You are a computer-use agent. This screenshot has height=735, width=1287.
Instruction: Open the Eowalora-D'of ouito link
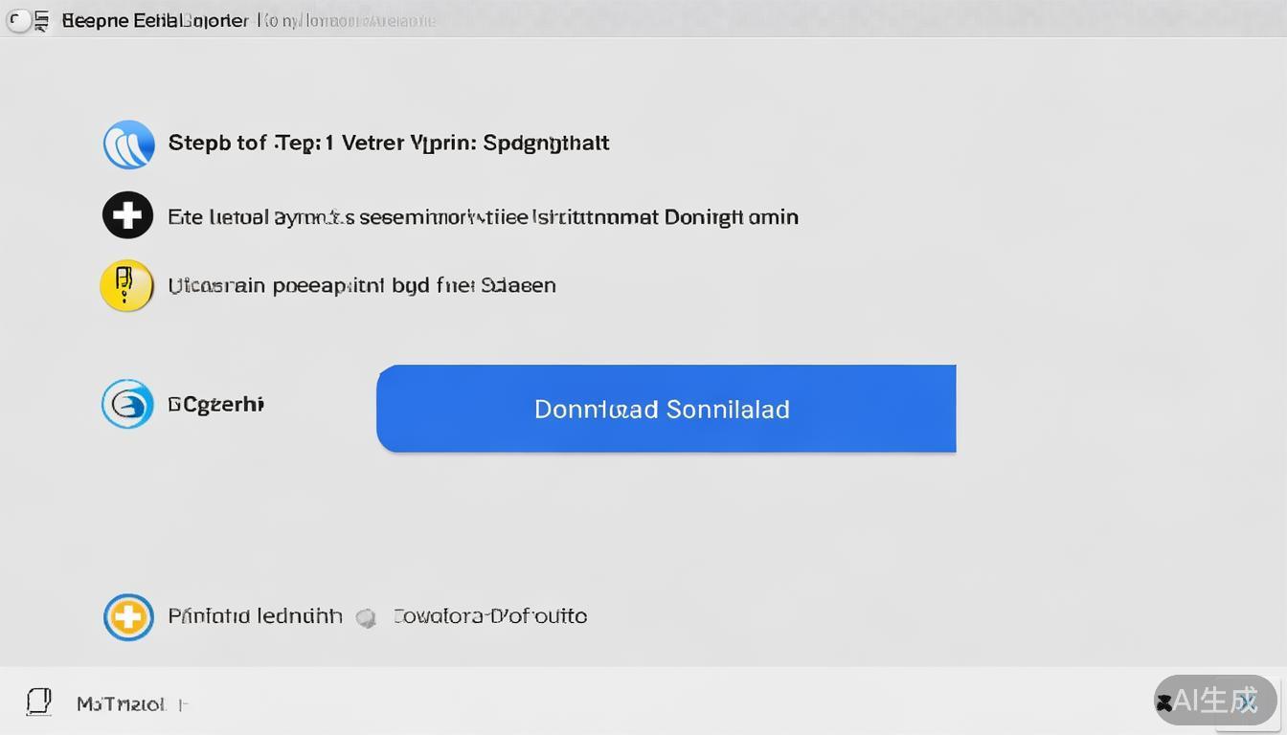point(490,616)
